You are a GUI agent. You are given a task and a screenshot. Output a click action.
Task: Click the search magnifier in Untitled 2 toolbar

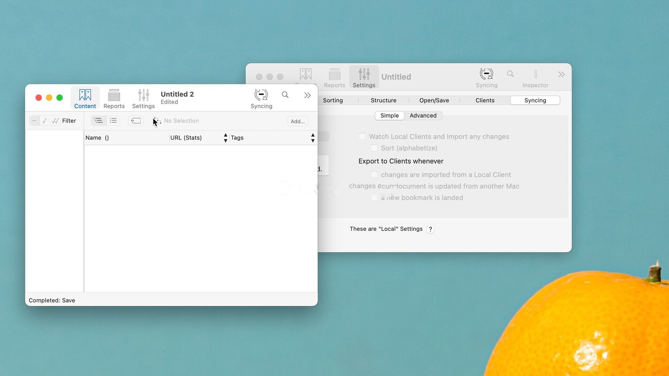pyautogui.click(x=285, y=95)
